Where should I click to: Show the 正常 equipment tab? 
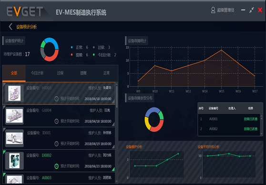(x=106, y=73)
